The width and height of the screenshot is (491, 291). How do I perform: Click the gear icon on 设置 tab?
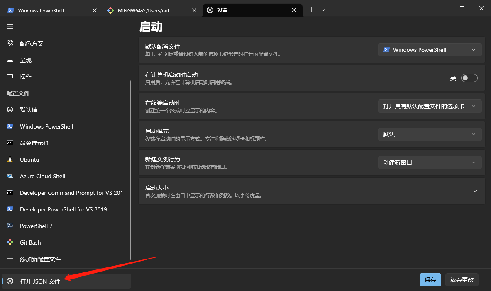point(210,10)
